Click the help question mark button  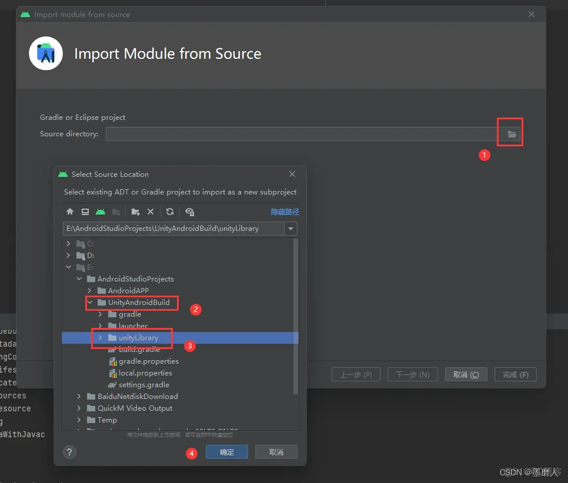(69, 452)
